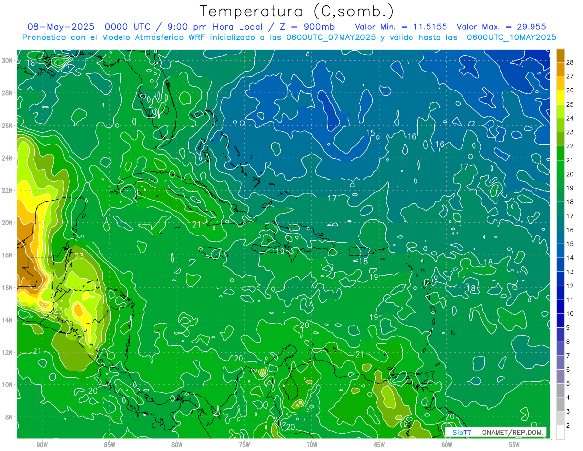Click the "SisTT" logo text
This screenshot has width=583, height=451.
462,432
